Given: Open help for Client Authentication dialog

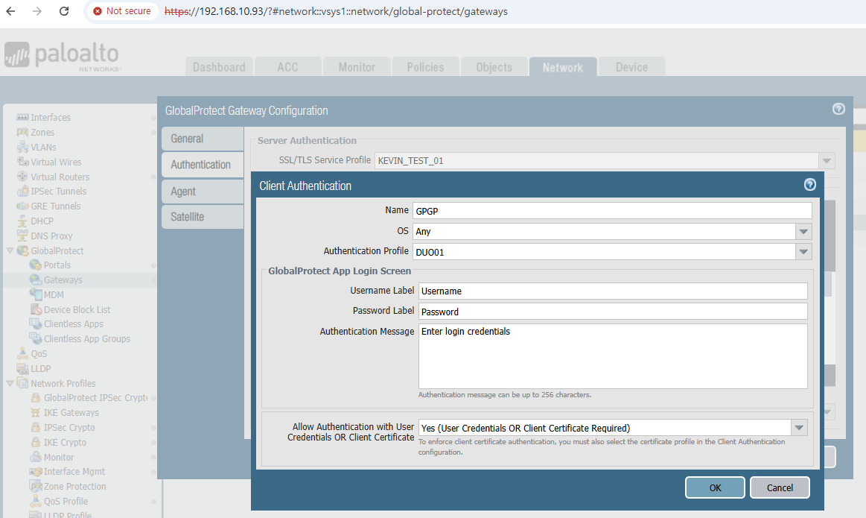Looking at the screenshot, I should point(809,185).
